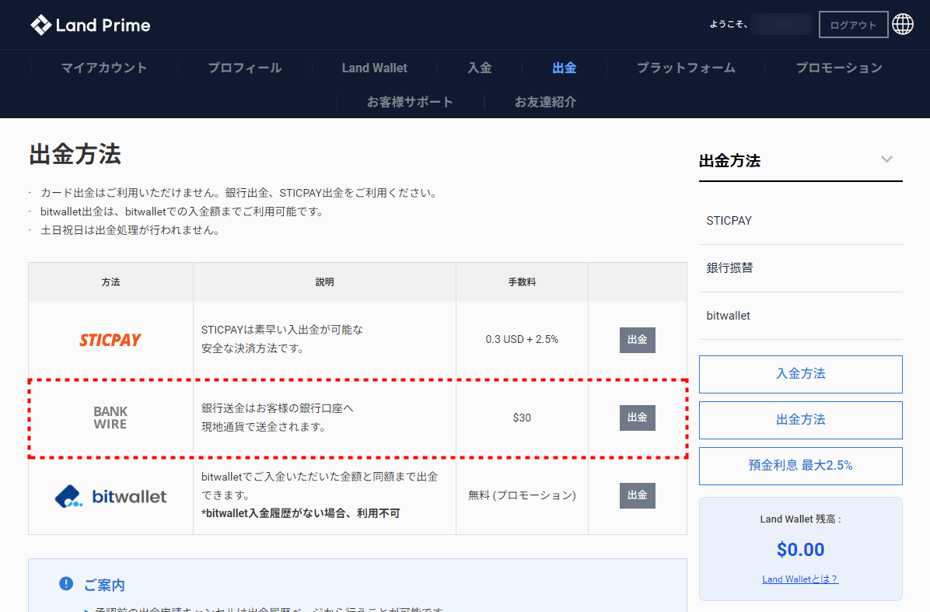Click the bitwallet入金履歴がない場合 note

pyautogui.click(x=301, y=513)
